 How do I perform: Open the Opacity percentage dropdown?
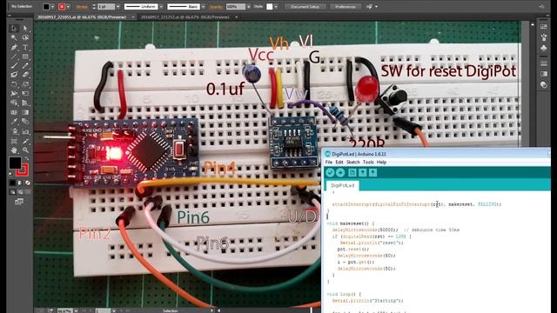[248, 7]
